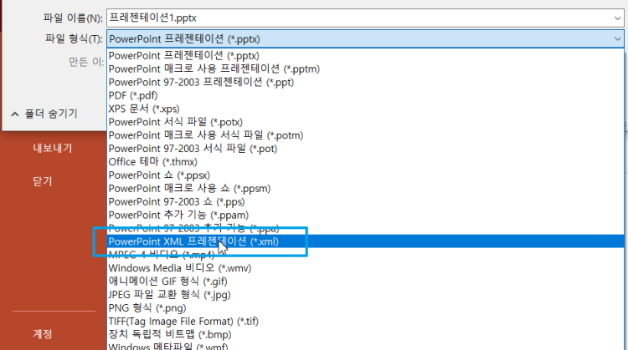The width and height of the screenshot is (628, 350).
Task: Select JPEG 파일 교환 형식 (*.jpg)
Action: pyautogui.click(x=365, y=295)
